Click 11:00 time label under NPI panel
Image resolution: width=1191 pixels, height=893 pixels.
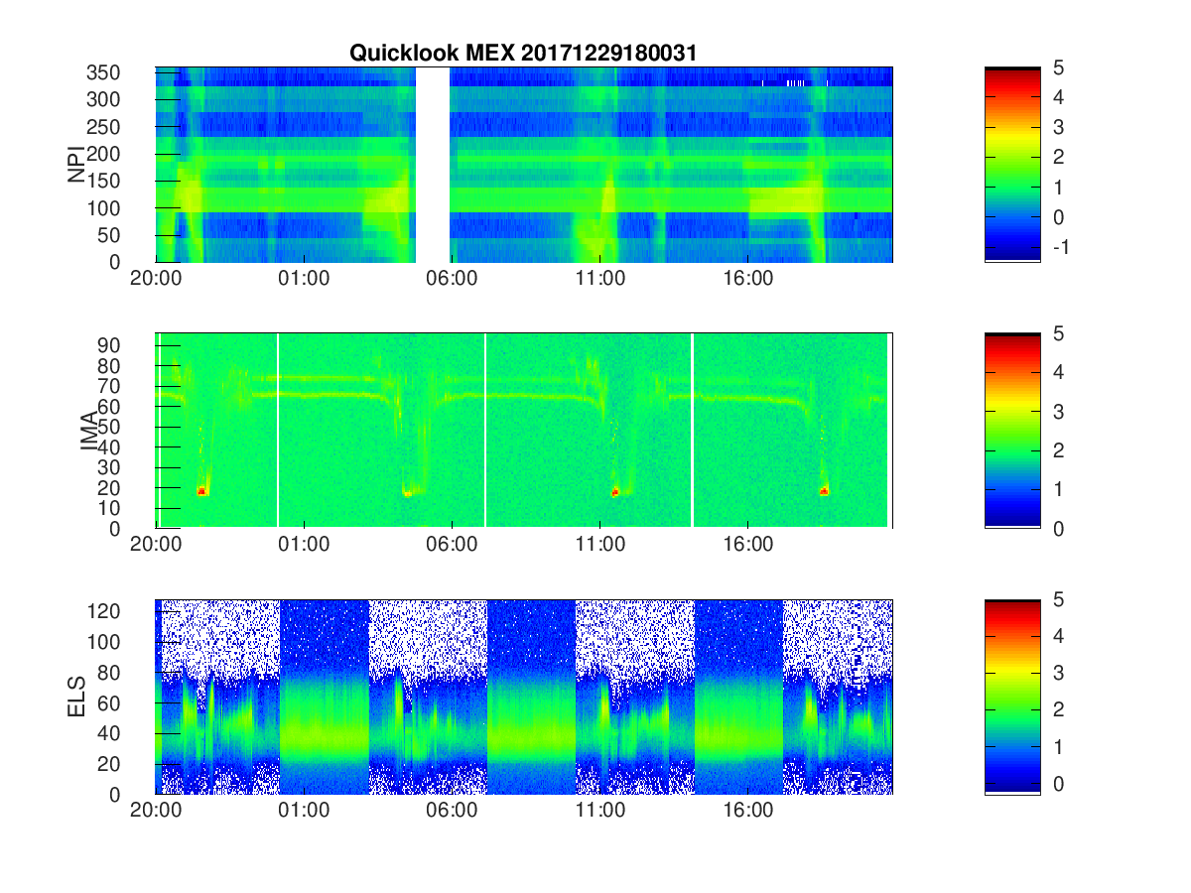tap(599, 279)
